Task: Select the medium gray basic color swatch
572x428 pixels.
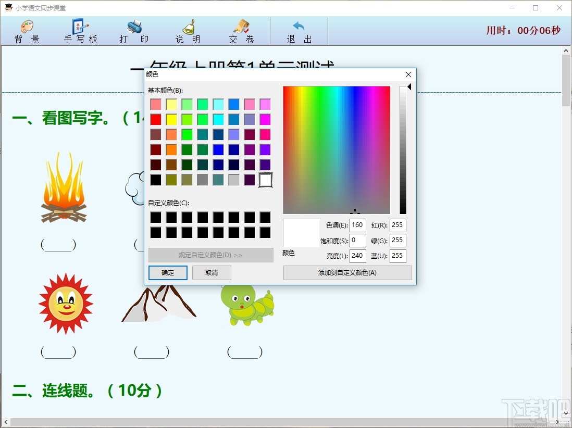Action: (203, 180)
